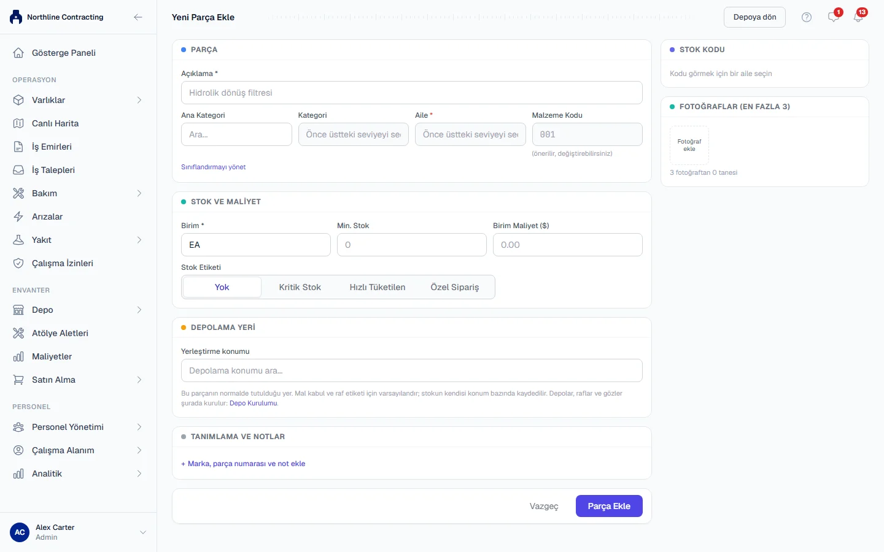The width and height of the screenshot is (884, 552).
Task: Click the Fotoğraf ekle upload box
Action: pos(689,145)
